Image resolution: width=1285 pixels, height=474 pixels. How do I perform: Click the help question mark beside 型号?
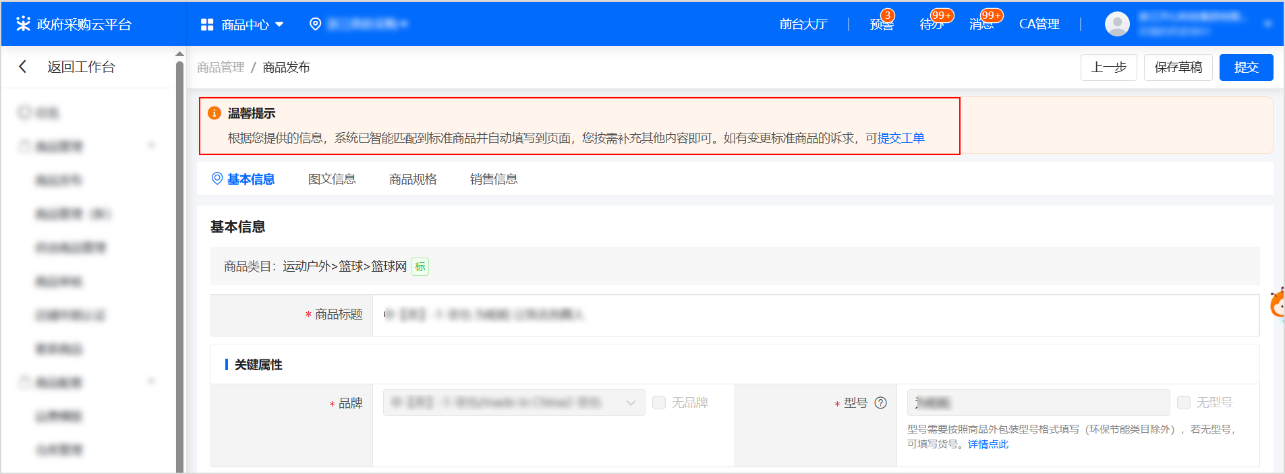tap(880, 403)
